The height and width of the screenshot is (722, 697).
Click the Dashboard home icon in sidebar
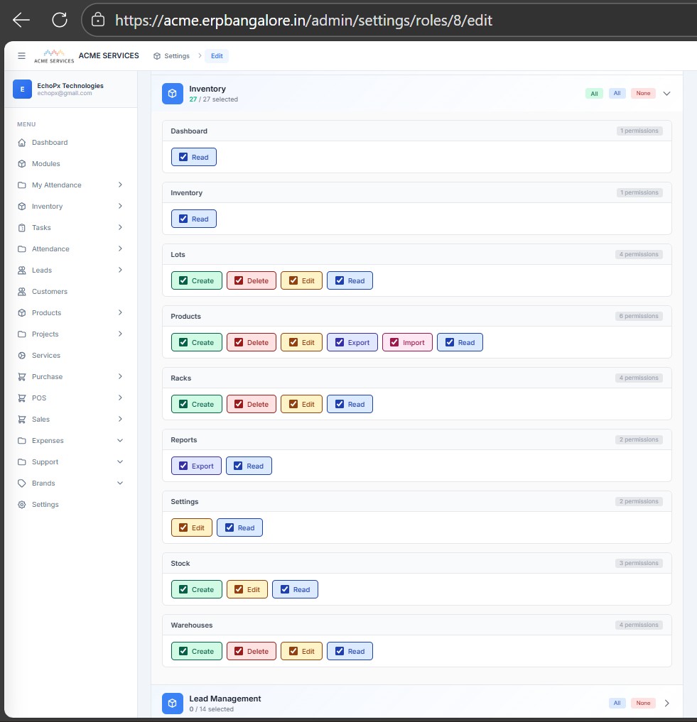click(22, 143)
